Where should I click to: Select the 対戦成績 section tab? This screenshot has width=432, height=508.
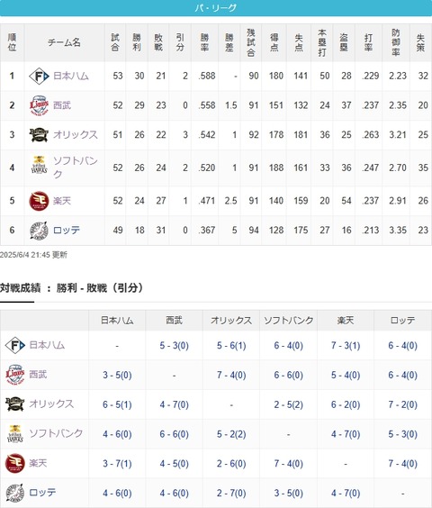pos(21,287)
